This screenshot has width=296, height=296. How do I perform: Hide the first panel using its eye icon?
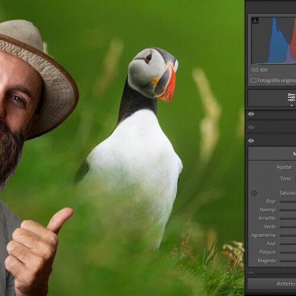tap(251, 114)
